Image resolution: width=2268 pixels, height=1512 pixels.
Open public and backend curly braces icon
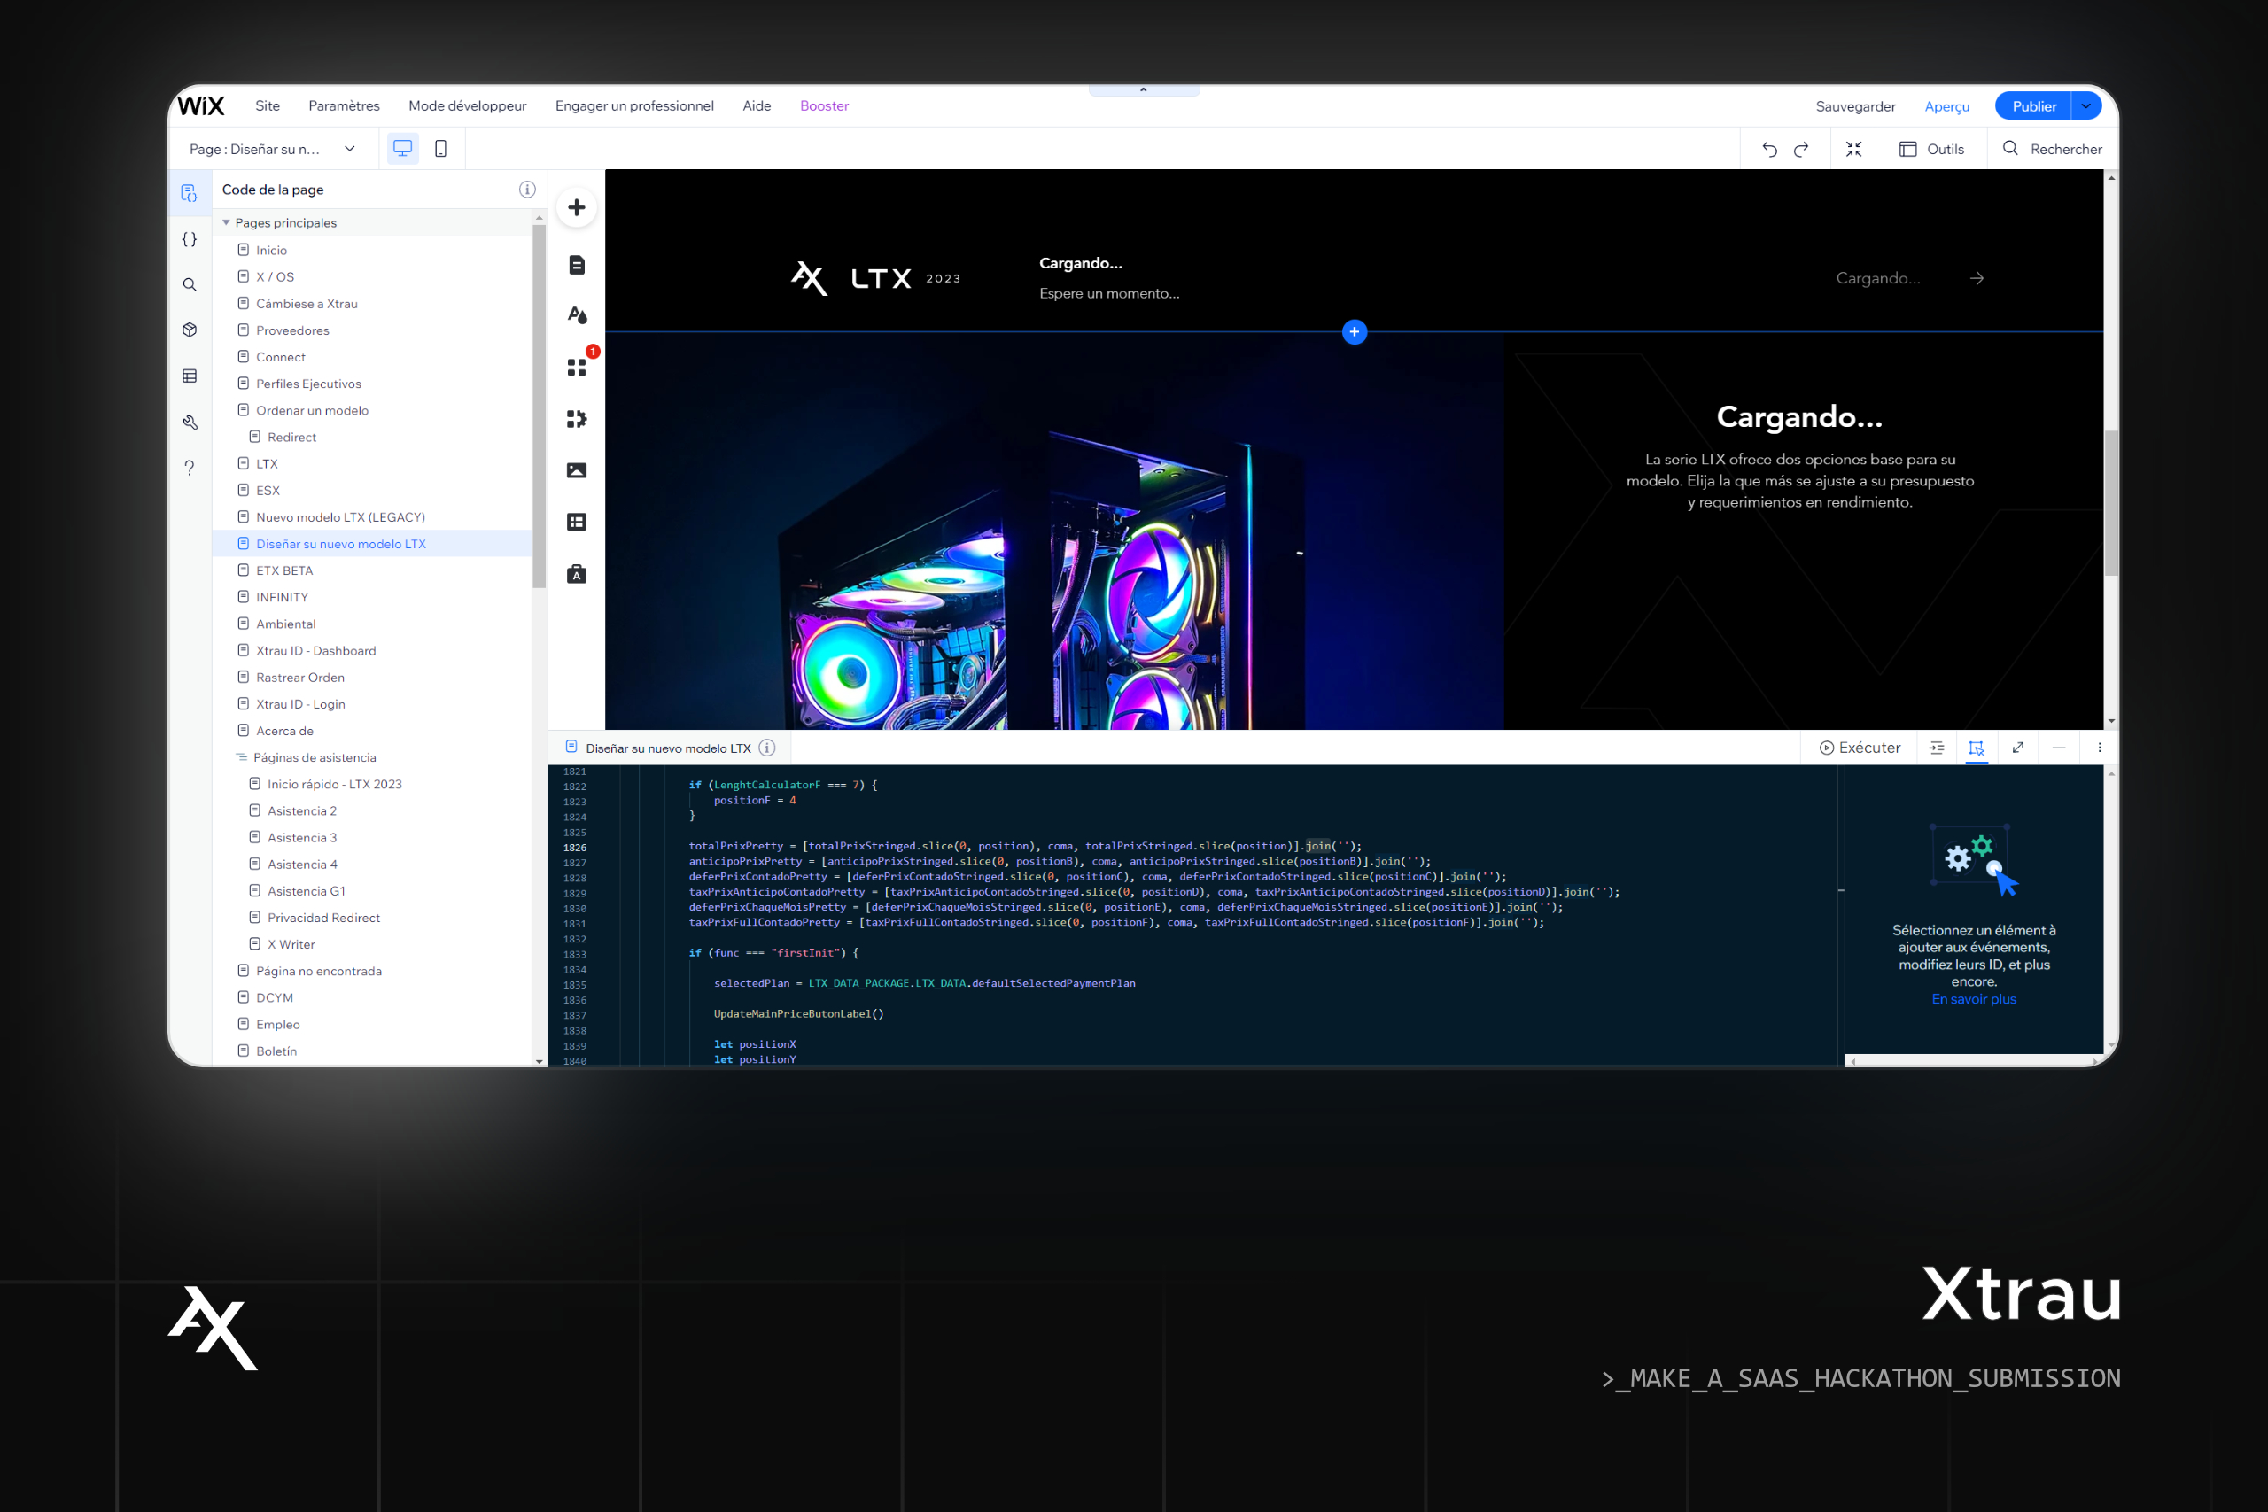190,239
